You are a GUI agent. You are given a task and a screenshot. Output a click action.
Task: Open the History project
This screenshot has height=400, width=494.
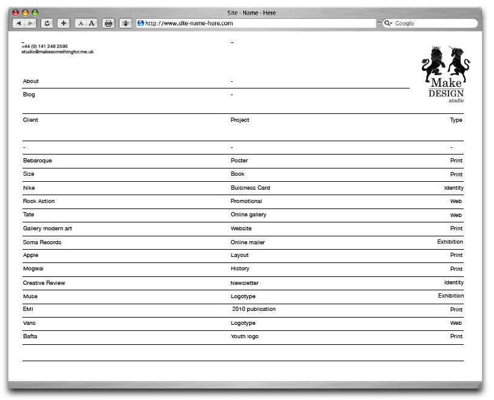tap(240, 268)
